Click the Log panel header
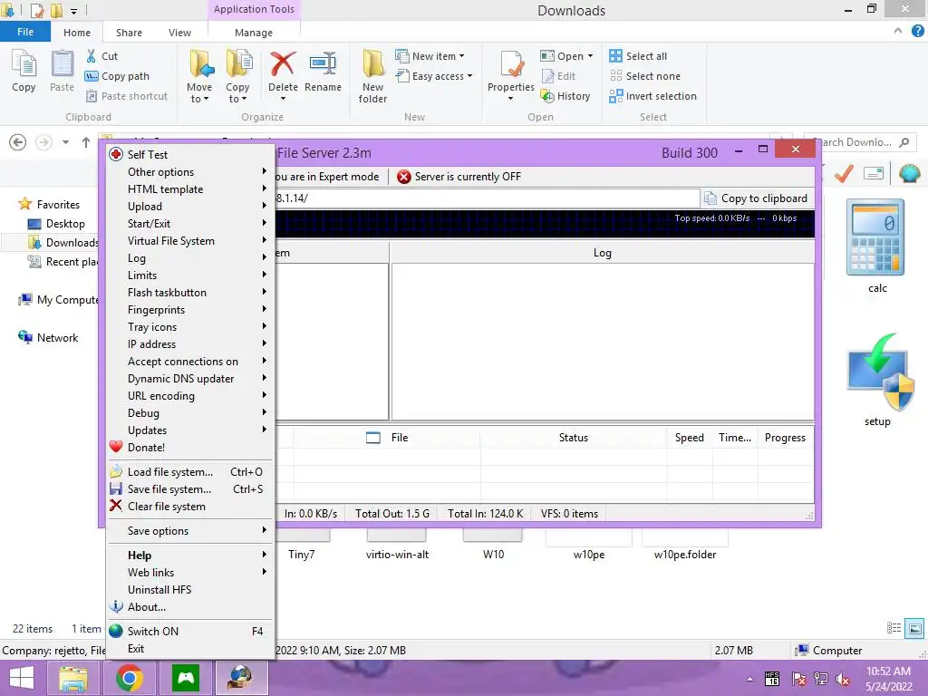The height and width of the screenshot is (696, 928). (x=603, y=253)
